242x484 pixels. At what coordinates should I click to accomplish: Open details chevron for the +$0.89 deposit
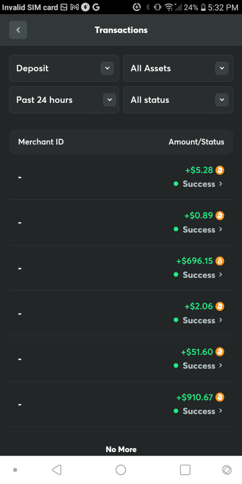tap(221, 229)
